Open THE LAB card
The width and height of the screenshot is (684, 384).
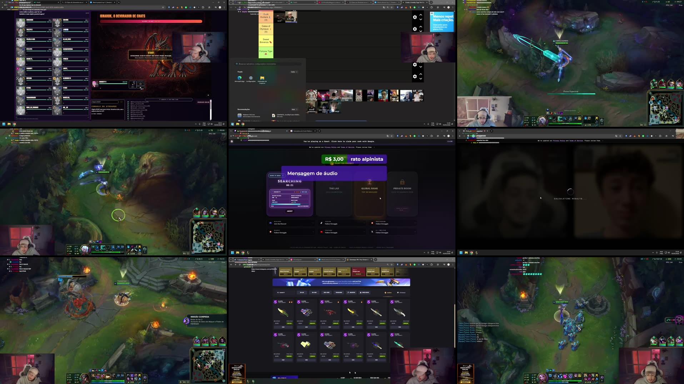point(334,194)
